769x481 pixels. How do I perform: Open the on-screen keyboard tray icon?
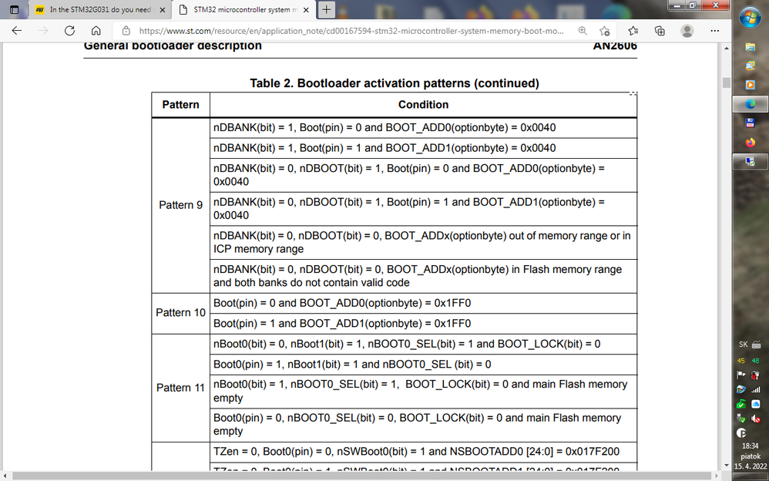point(756,345)
